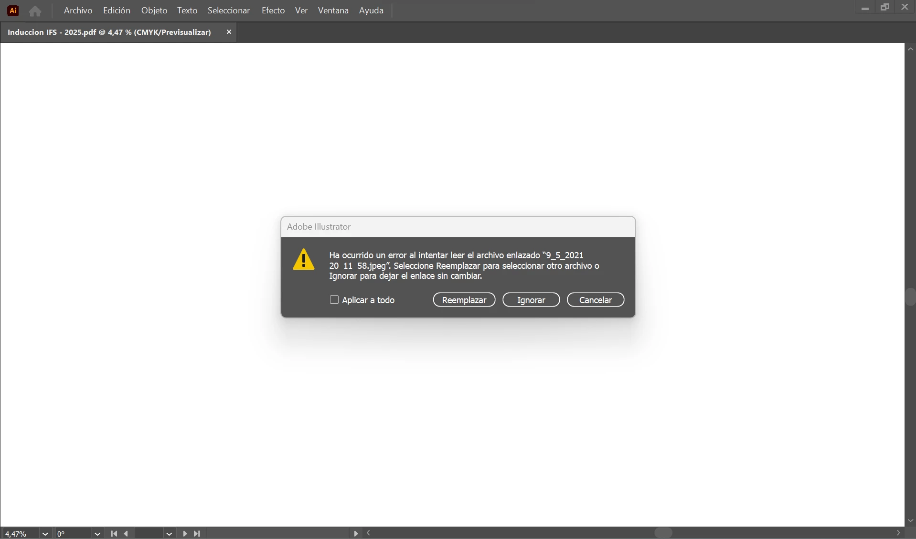Go to the previous artboard
This screenshot has height=539, width=916.
coord(126,534)
